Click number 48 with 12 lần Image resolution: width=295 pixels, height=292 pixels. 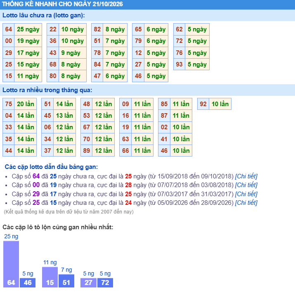coord(87,104)
